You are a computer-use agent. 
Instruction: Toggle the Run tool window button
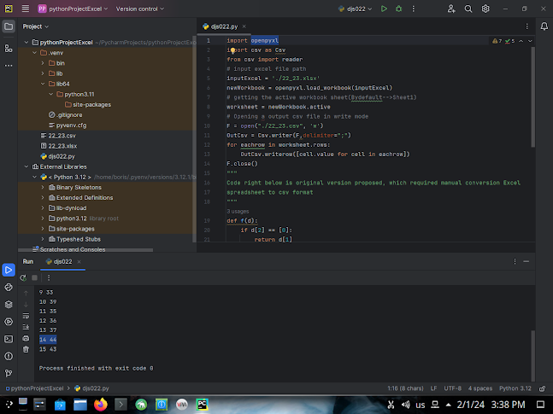click(9, 270)
